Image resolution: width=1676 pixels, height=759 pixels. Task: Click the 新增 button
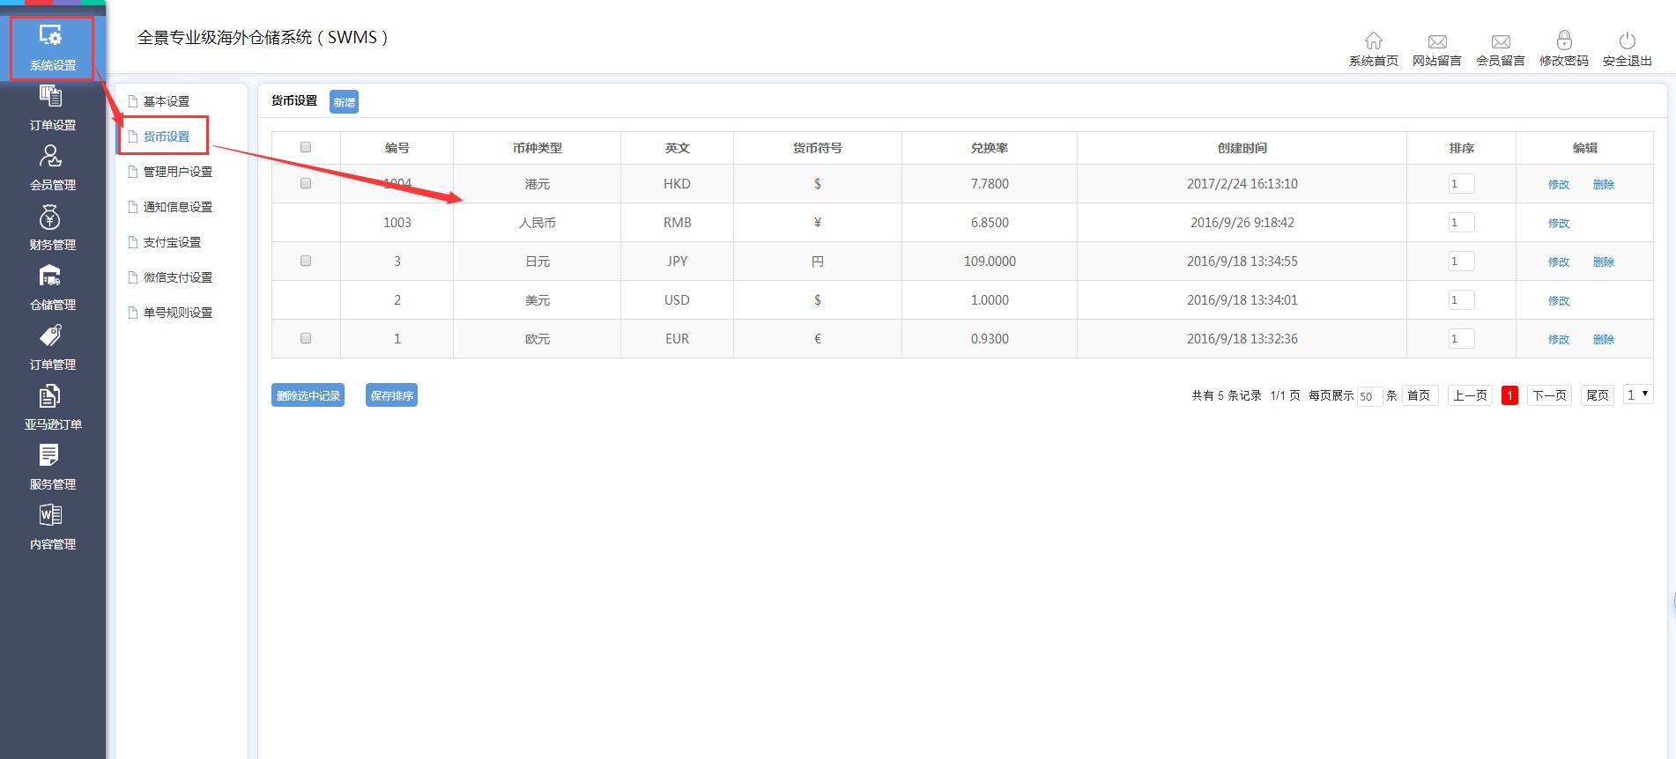click(x=344, y=102)
